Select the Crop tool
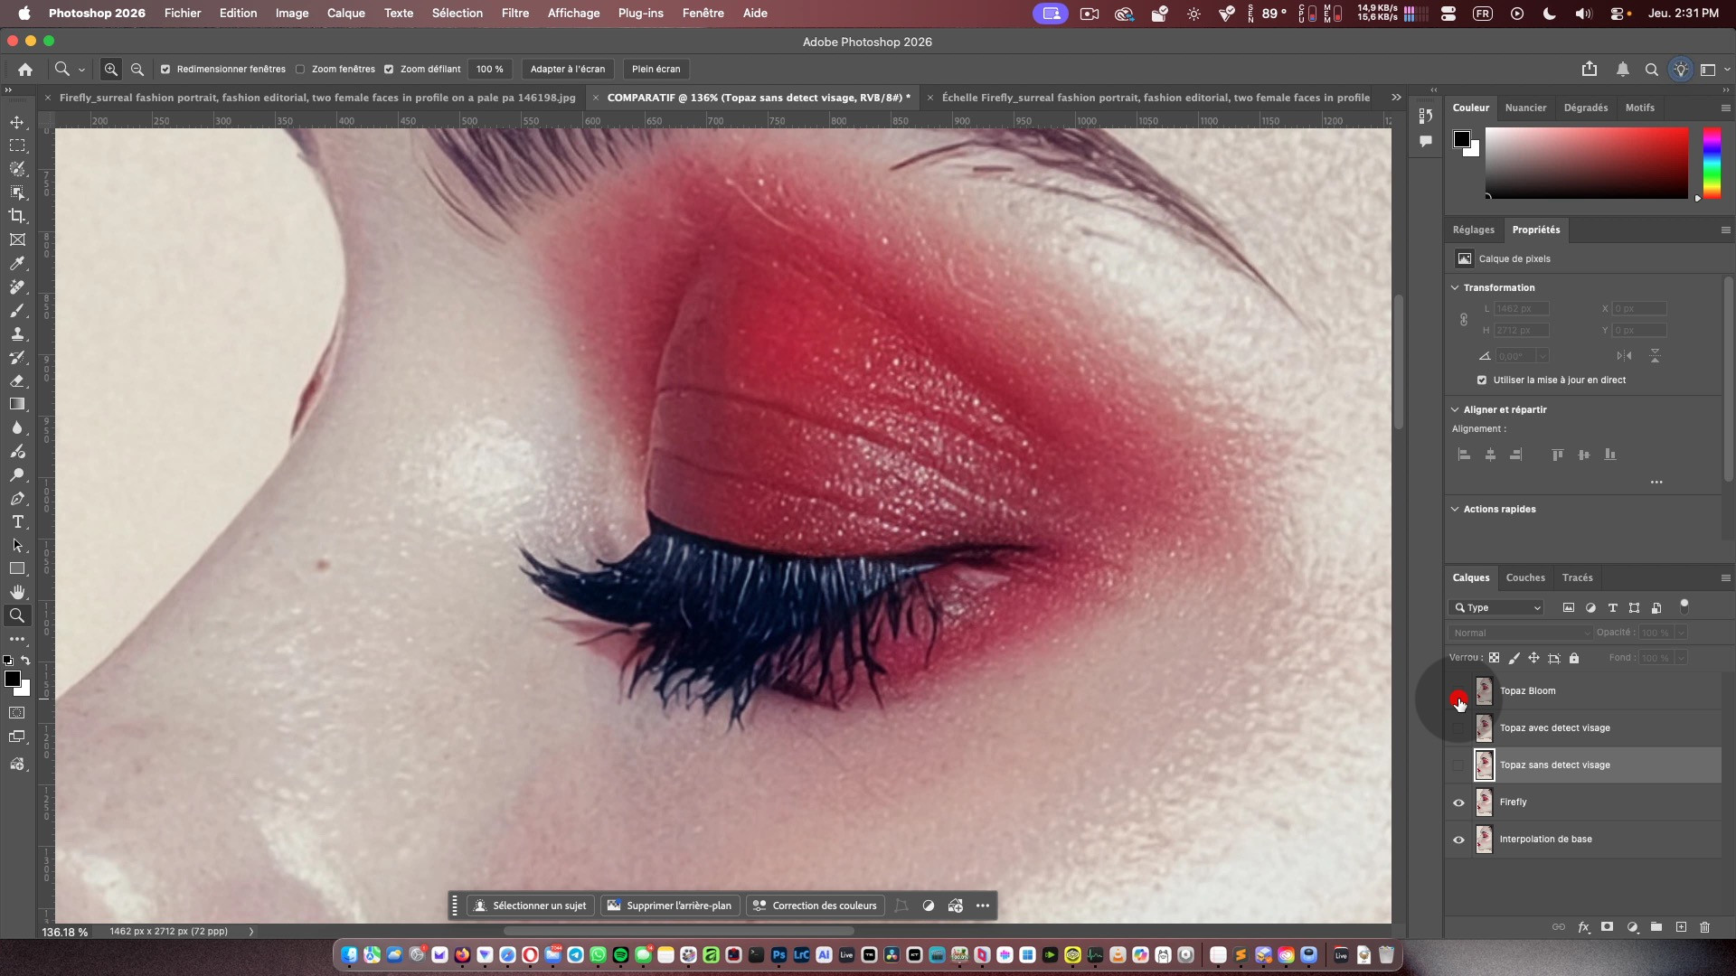The width and height of the screenshot is (1736, 976). [17, 216]
